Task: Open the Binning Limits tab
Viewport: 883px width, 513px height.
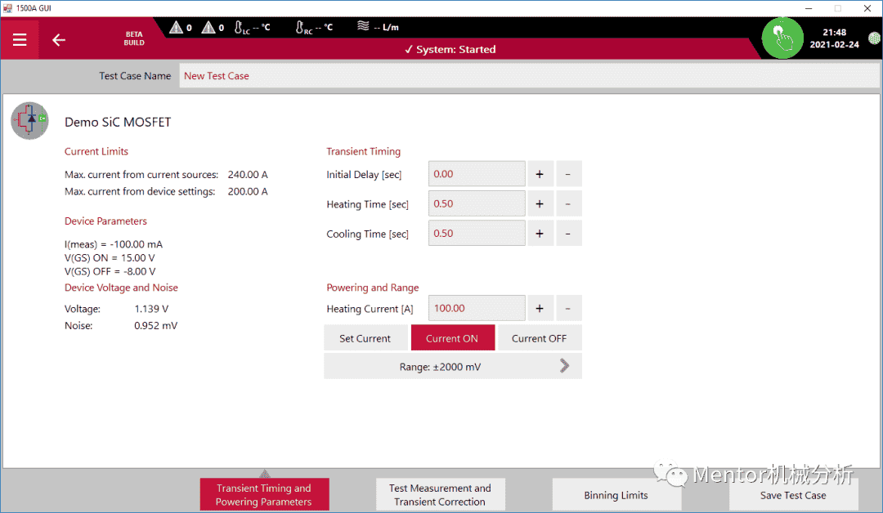Action: tap(616, 495)
